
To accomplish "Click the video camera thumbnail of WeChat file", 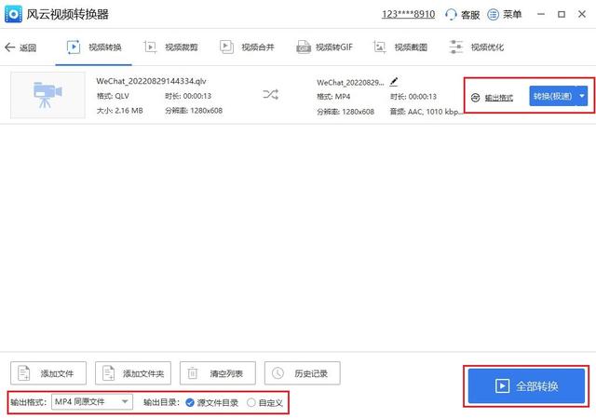I will click(x=47, y=95).
